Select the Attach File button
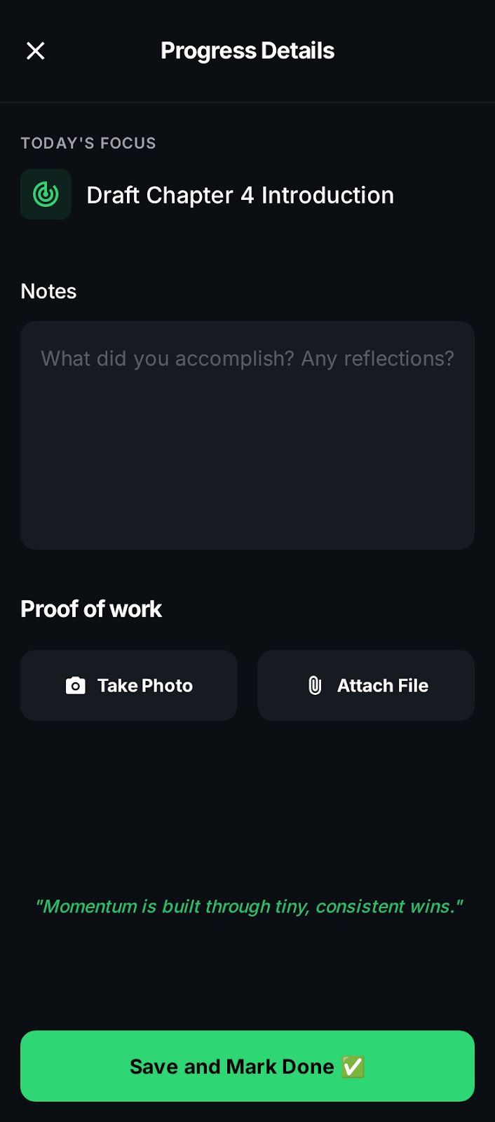Image resolution: width=495 pixels, height=1122 pixels. point(365,685)
